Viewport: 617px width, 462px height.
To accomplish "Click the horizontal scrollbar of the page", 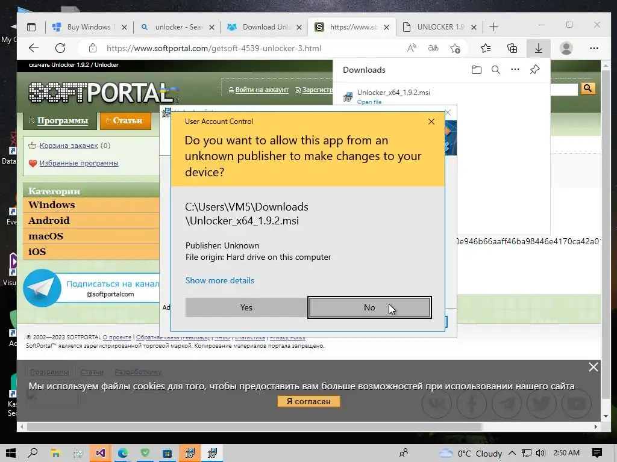I will [x=254, y=427].
